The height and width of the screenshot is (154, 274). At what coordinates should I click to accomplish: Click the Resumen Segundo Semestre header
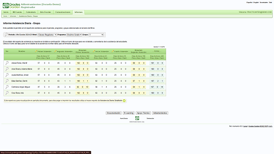click(139, 51)
